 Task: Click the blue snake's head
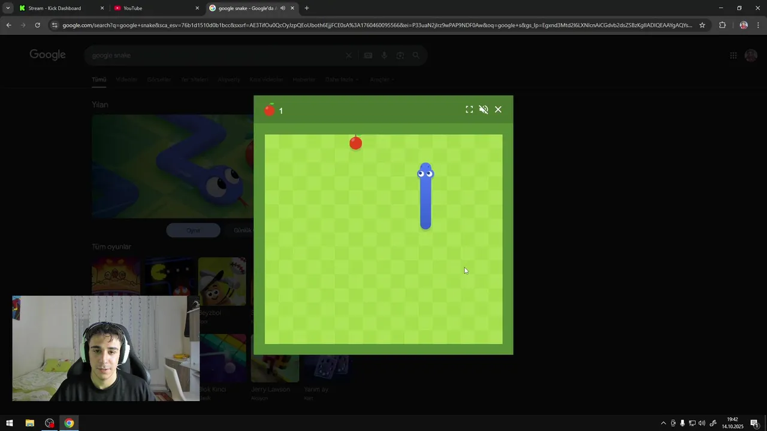tap(425, 172)
